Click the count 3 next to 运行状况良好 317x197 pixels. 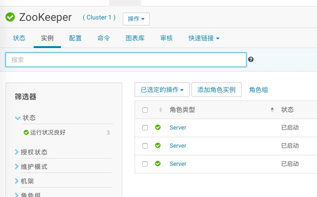pos(108,133)
